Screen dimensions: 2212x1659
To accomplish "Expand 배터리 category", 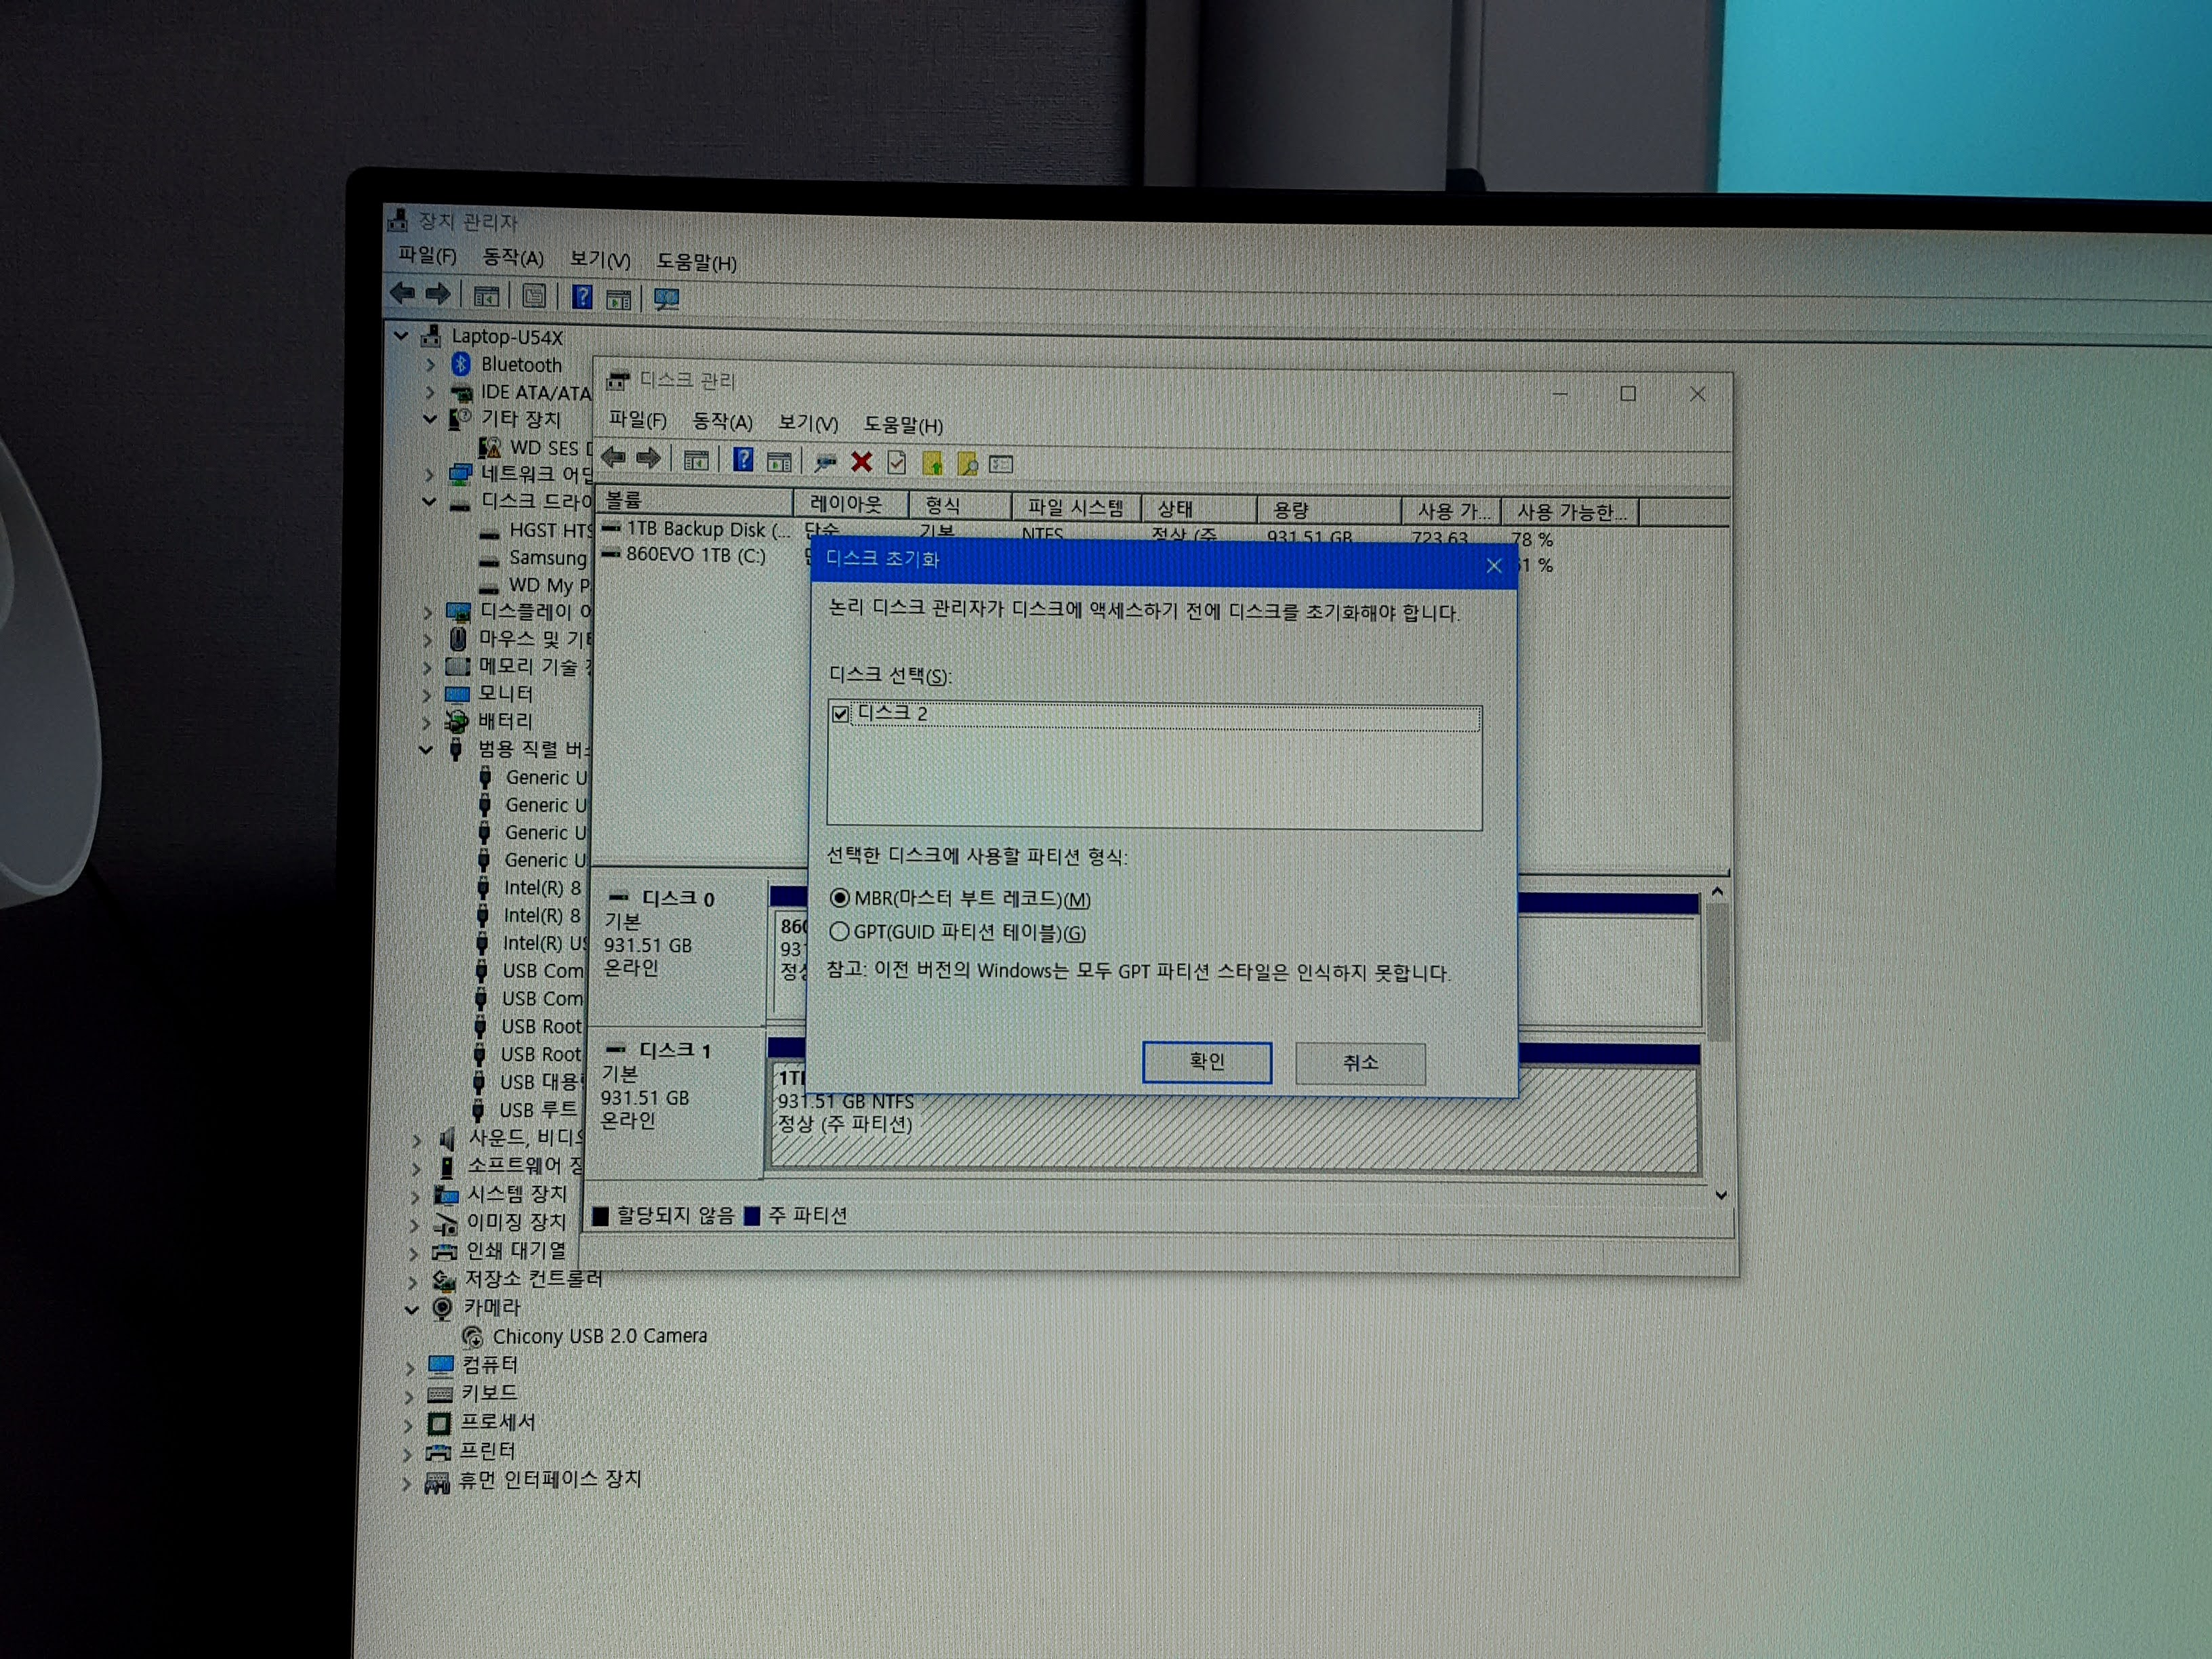I will 427,722.
